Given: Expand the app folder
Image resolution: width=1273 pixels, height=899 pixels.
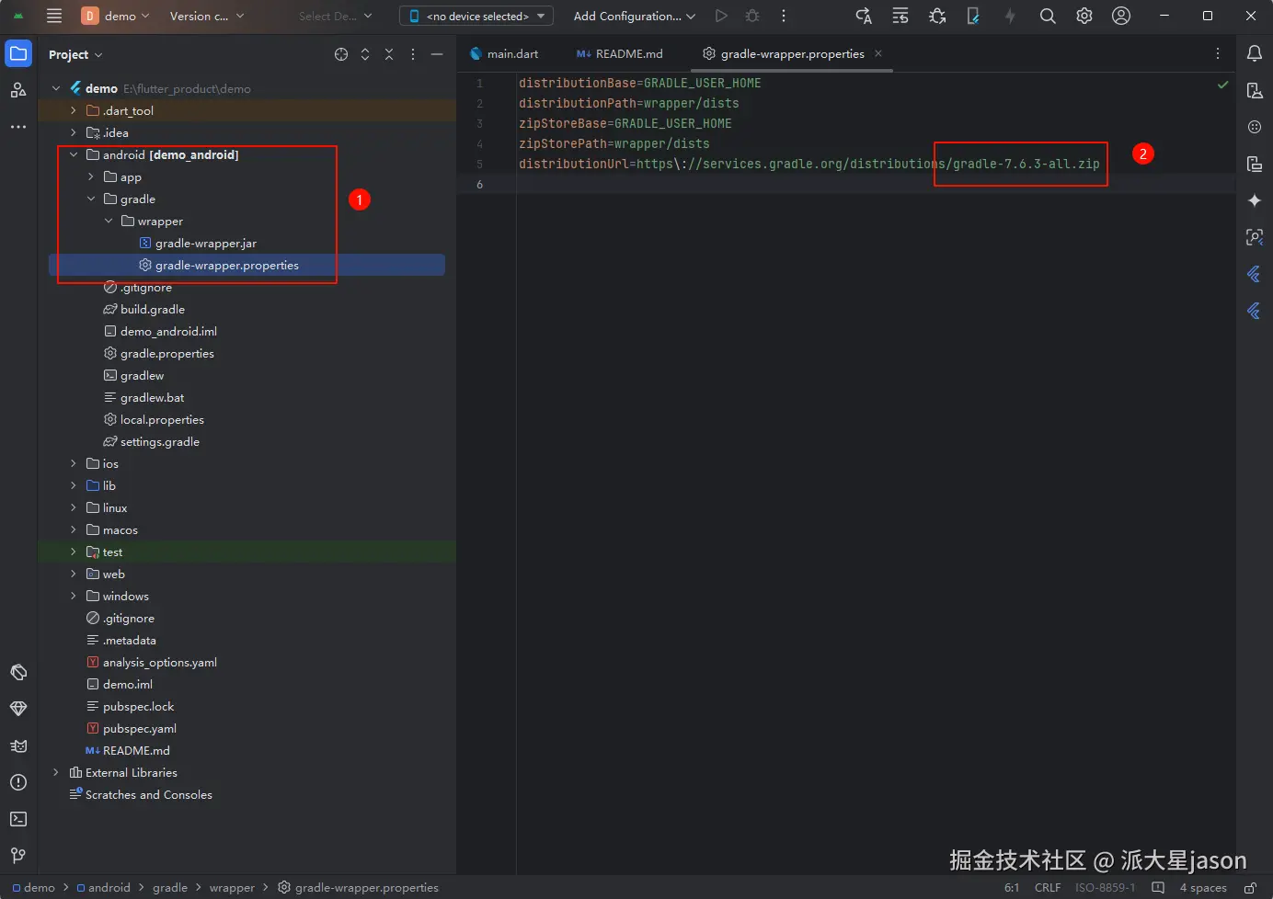Looking at the screenshot, I should 91,176.
